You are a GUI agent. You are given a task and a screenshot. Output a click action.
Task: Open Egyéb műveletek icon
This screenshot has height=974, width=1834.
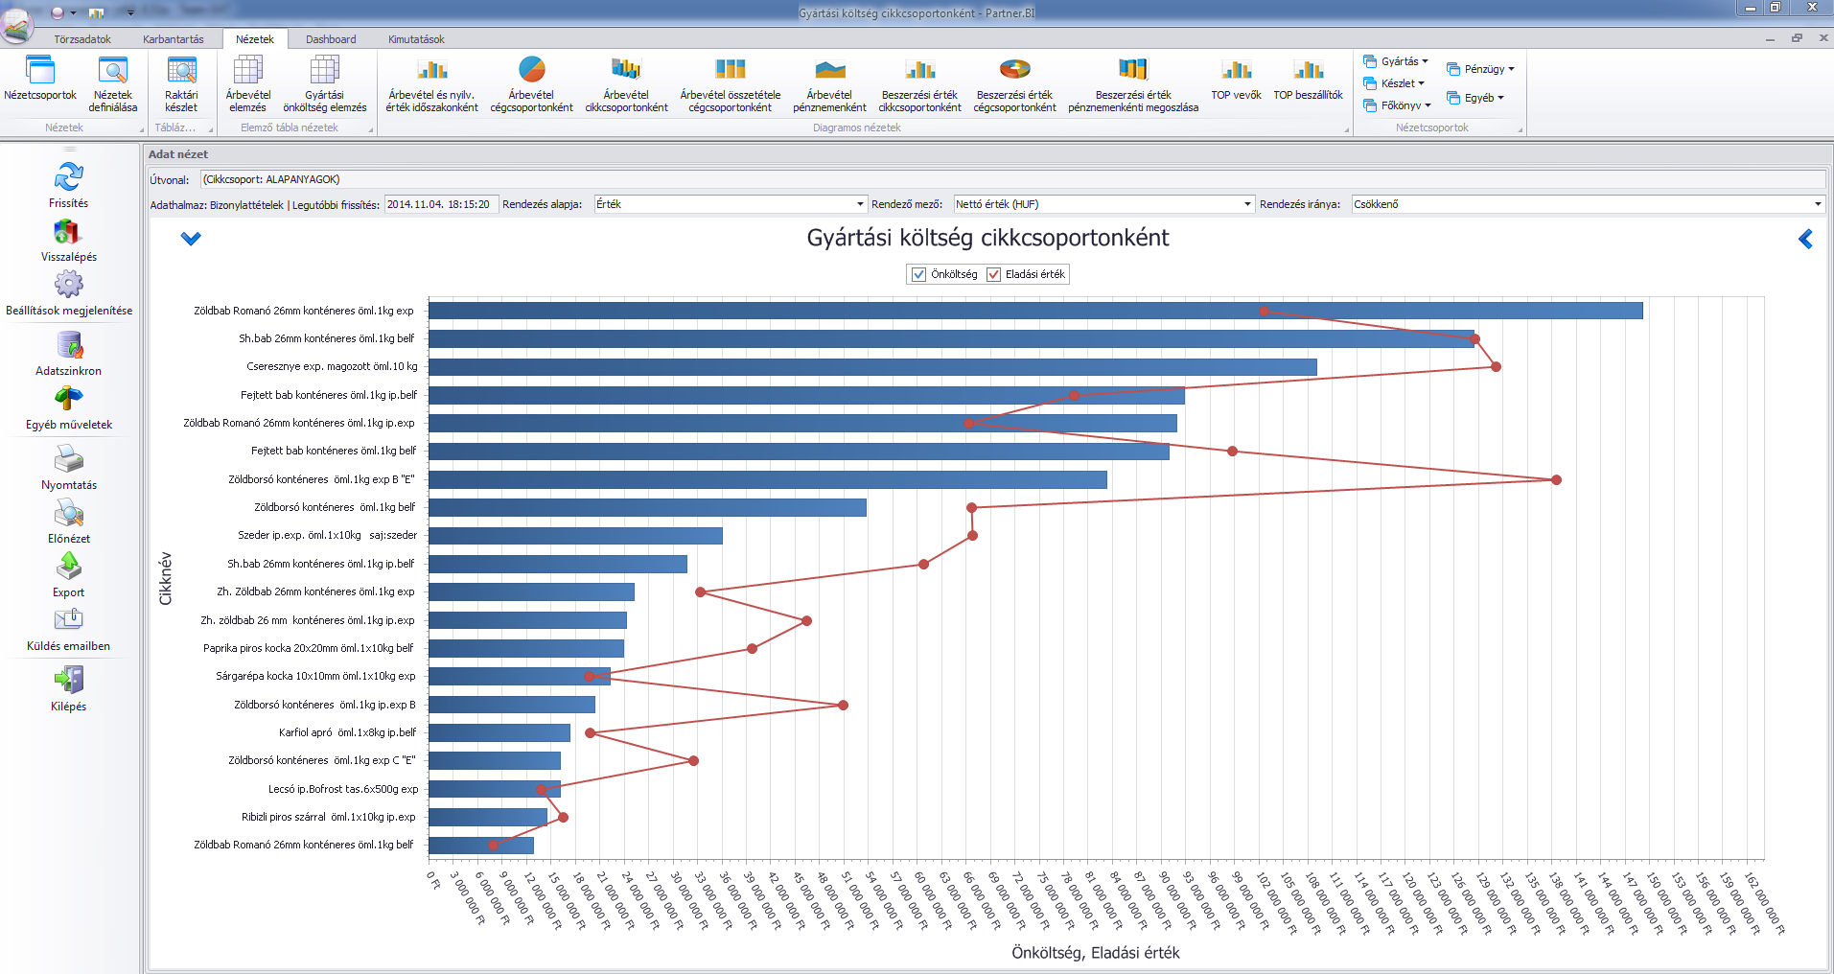[x=68, y=399]
